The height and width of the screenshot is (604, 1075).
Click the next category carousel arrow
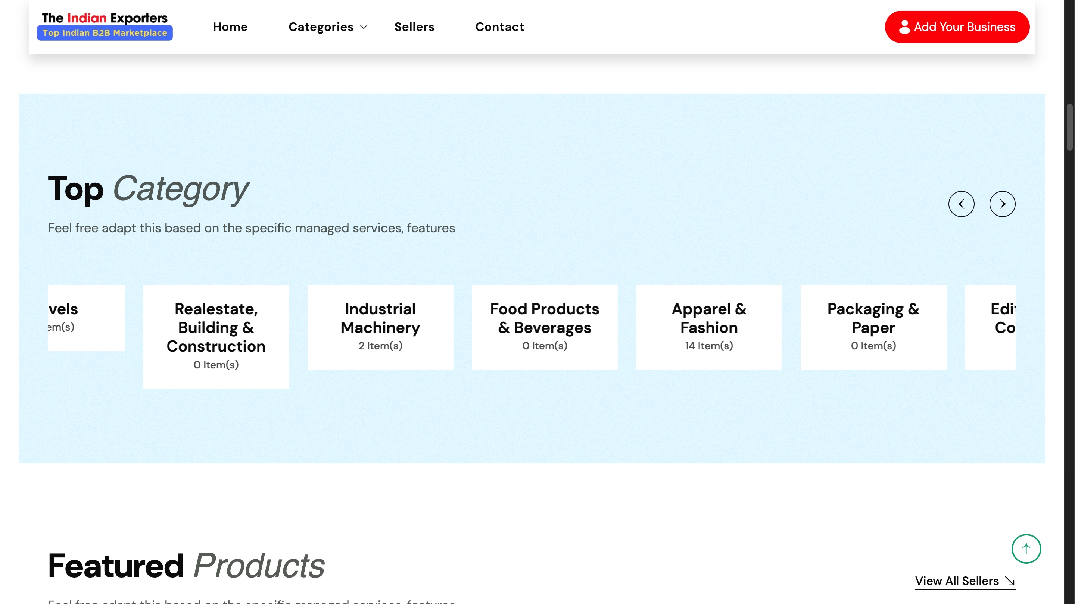pos(1002,204)
